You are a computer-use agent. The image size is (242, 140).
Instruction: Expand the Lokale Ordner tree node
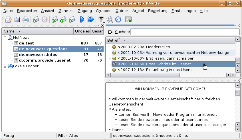click(5, 66)
